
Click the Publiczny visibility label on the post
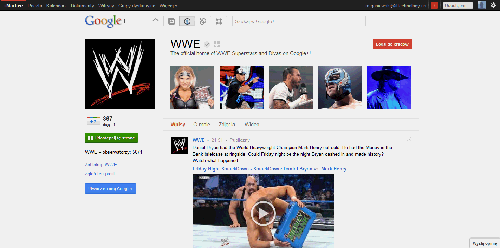(240, 140)
